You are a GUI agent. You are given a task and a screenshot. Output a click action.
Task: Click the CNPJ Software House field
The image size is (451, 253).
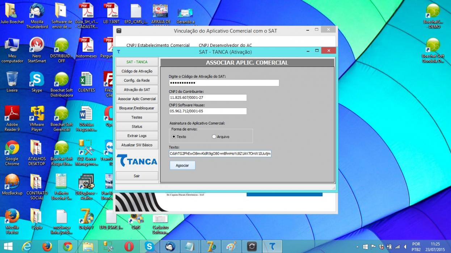point(208,111)
